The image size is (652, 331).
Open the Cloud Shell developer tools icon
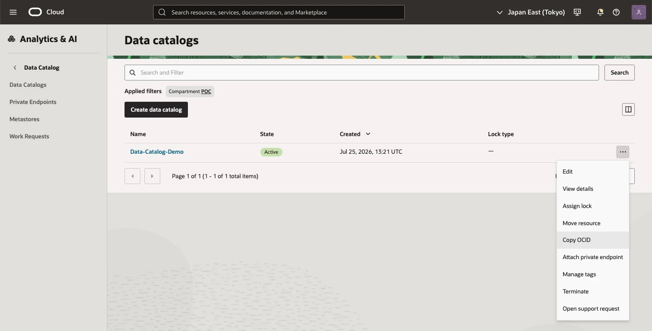577,12
